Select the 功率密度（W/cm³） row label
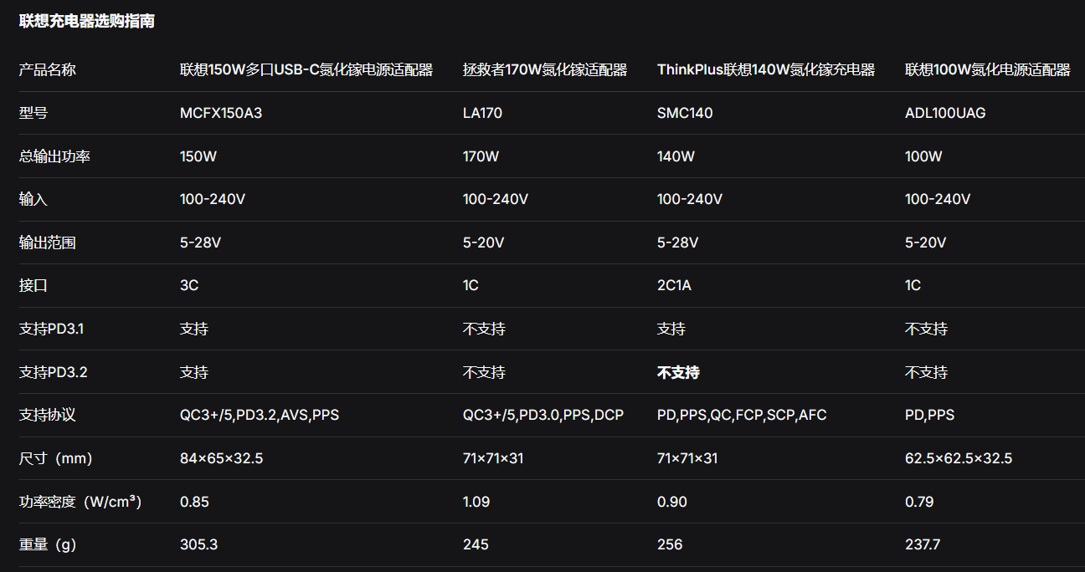The width and height of the screenshot is (1085, 572). pos(80,502)
